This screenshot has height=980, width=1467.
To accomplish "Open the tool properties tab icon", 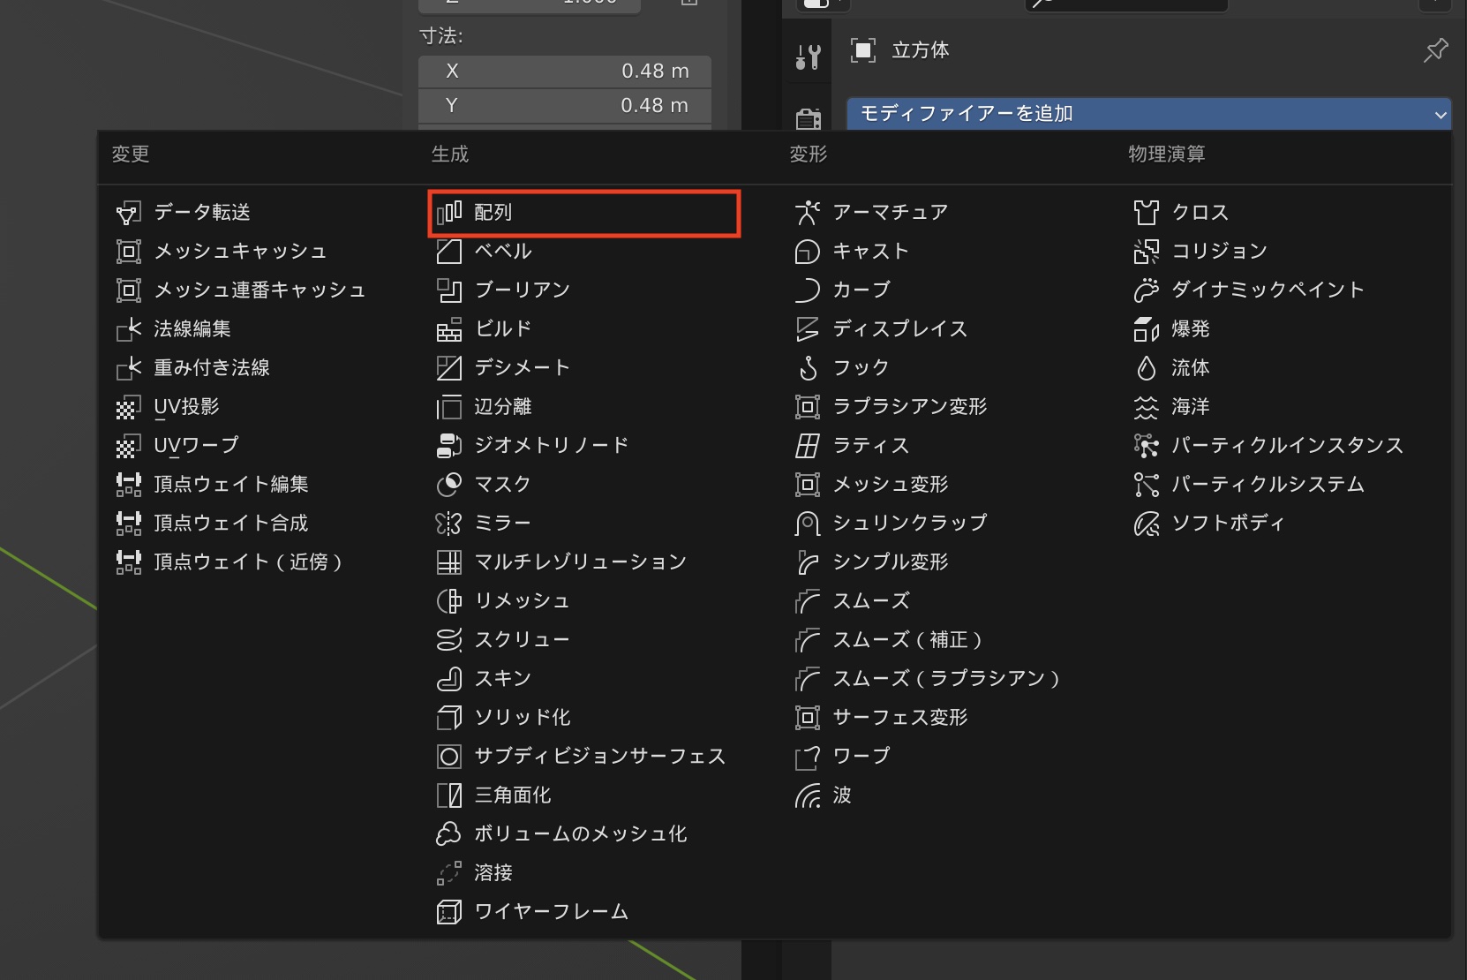I will [x=808, y=57].
